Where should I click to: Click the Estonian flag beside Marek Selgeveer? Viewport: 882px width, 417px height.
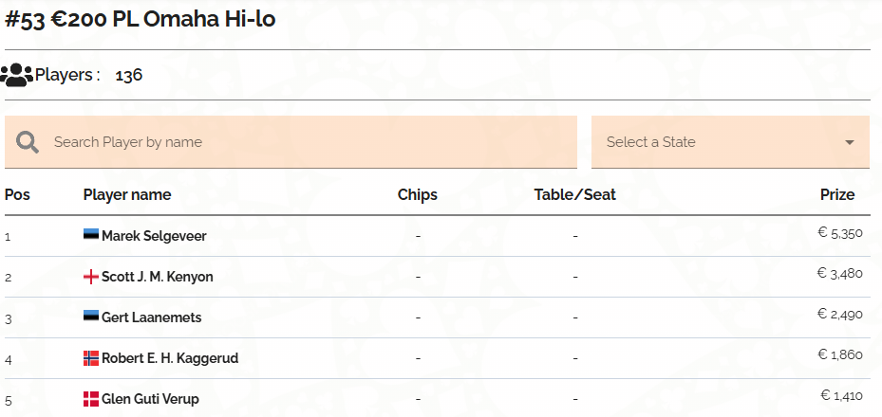click(x=91, y=235)
